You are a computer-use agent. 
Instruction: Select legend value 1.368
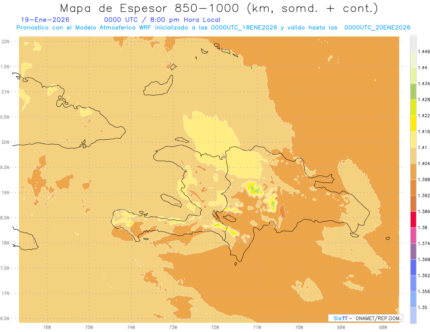(x=423, y=259)
